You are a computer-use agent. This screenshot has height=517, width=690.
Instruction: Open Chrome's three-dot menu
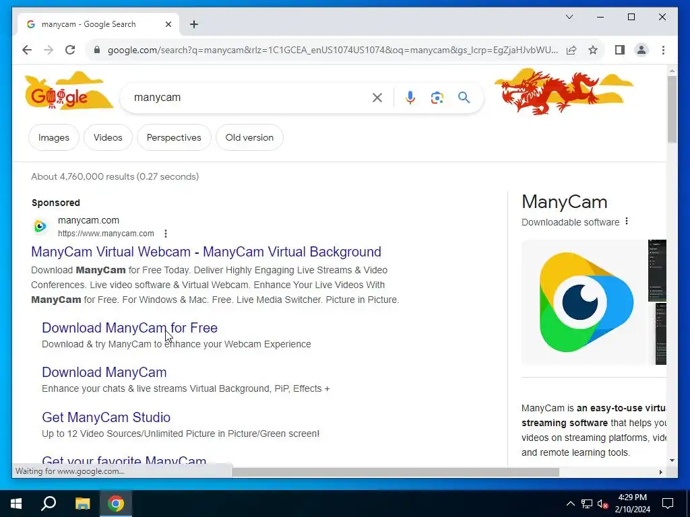click(663, 50)
